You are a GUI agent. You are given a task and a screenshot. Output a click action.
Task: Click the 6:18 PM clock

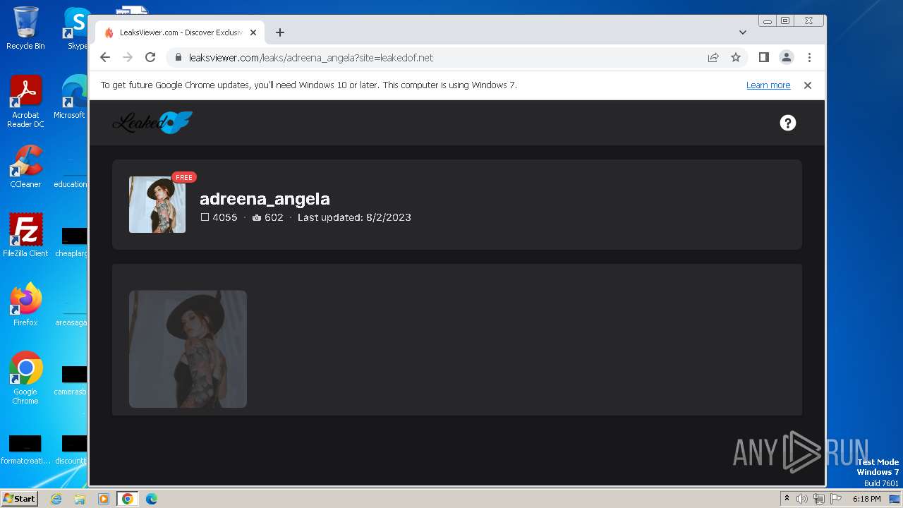[866, 499]
